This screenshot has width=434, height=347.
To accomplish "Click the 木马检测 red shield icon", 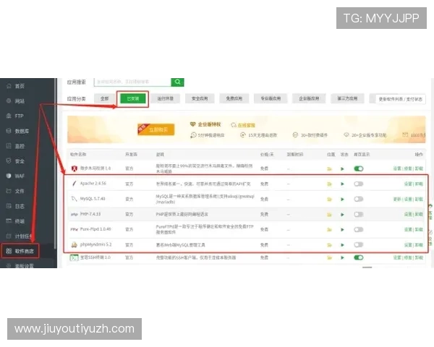I will pyautogui.click(x=75, y=168).
